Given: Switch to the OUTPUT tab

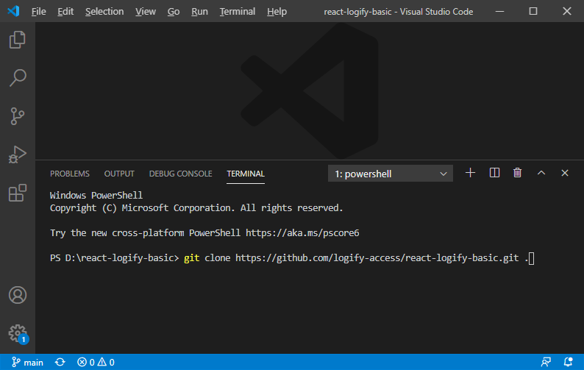Looking at the screenshot, I should click(119, 174).
